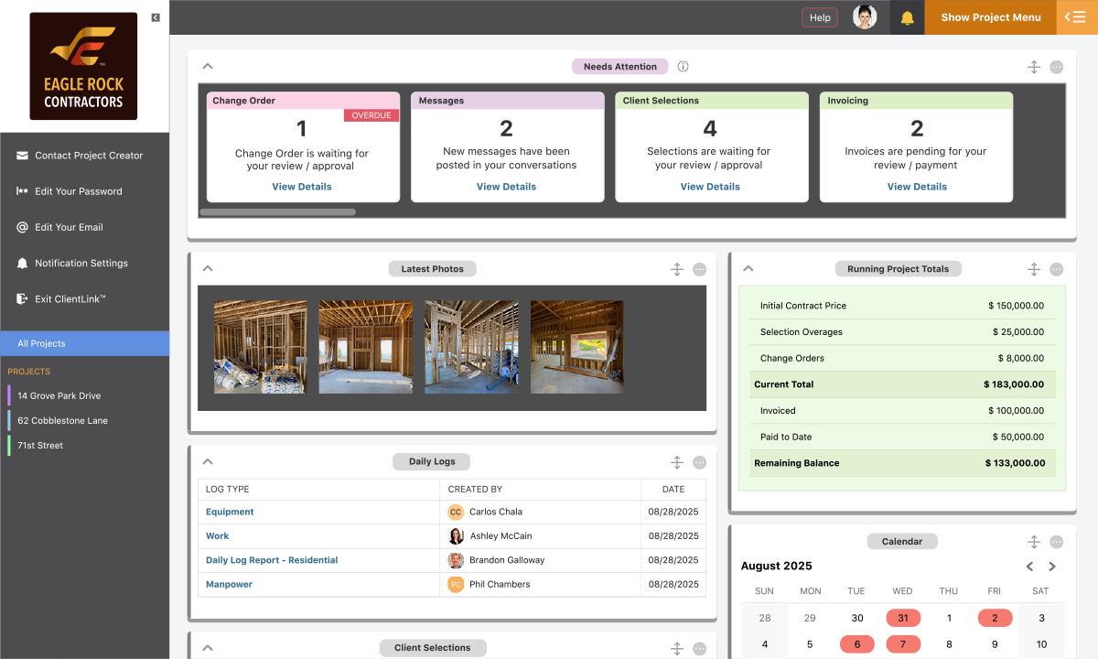Image resolution: width=1098 pixels, height=659 pixels.
Task: Click the Latest Photos move handle icon
Action: tap(677, 269)
